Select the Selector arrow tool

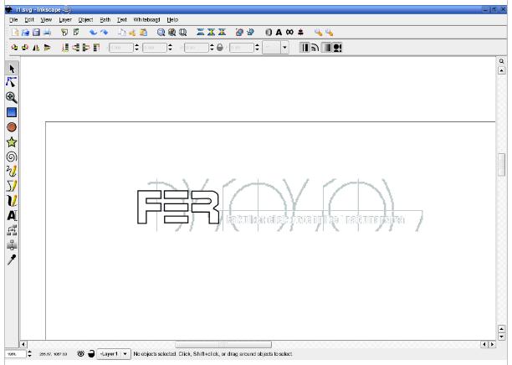click(x=12, y=69)
